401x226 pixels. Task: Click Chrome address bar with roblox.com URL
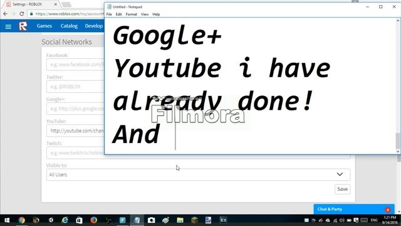pyautogui.click(x=66, y=14)
